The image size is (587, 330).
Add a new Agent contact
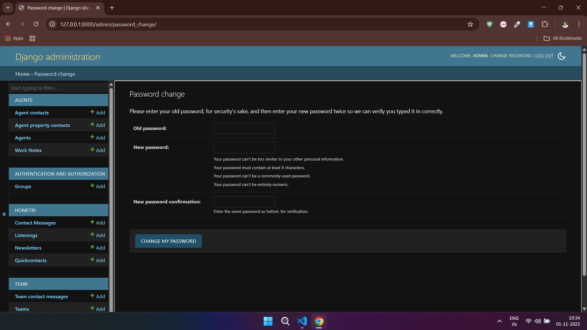pos(98,113)
